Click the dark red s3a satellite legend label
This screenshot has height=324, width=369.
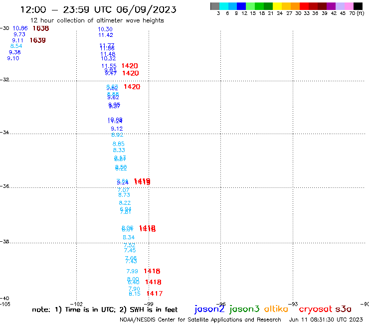tap(343, 309)
